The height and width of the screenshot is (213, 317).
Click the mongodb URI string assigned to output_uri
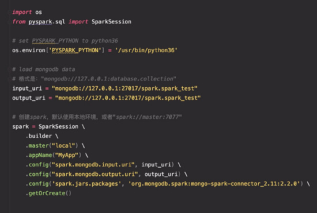pos(128,98)
